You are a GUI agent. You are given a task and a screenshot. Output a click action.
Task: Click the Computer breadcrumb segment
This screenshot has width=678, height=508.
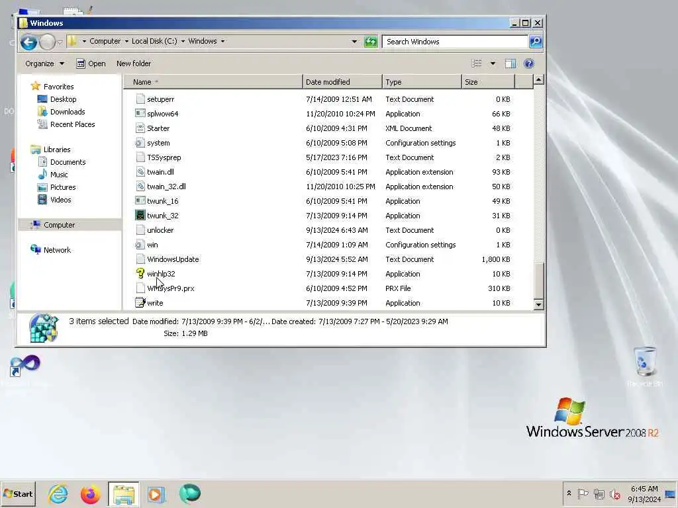coord(105,41)
